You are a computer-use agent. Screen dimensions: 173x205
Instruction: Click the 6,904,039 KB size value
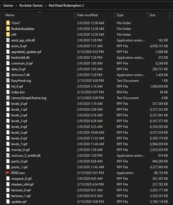pyautogui.click(x=159, y=144)
